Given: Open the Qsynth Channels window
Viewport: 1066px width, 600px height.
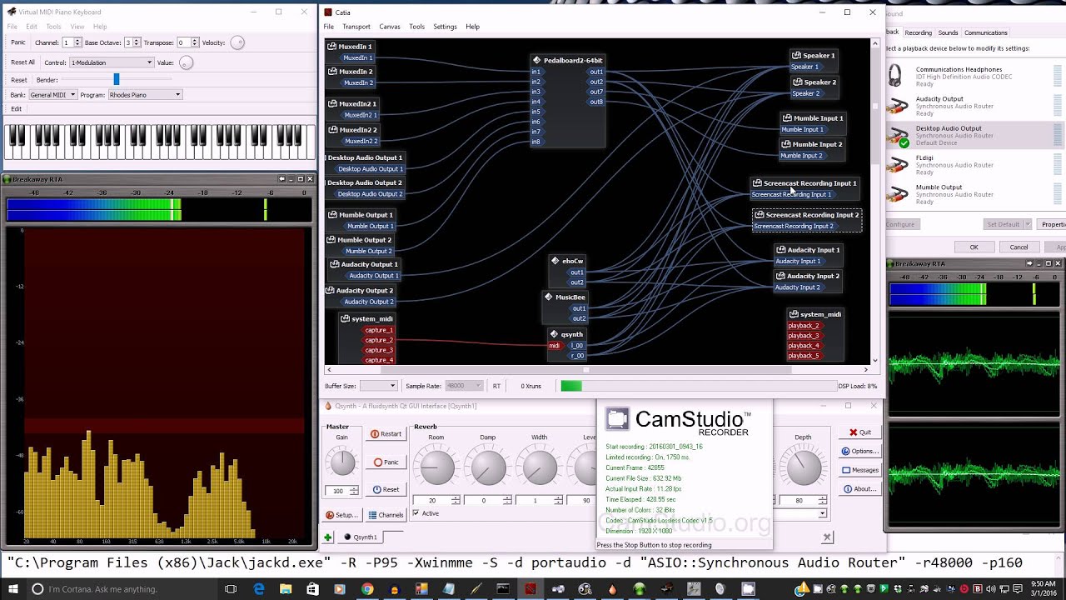Looking at the screenshot, I should point(386,515).
